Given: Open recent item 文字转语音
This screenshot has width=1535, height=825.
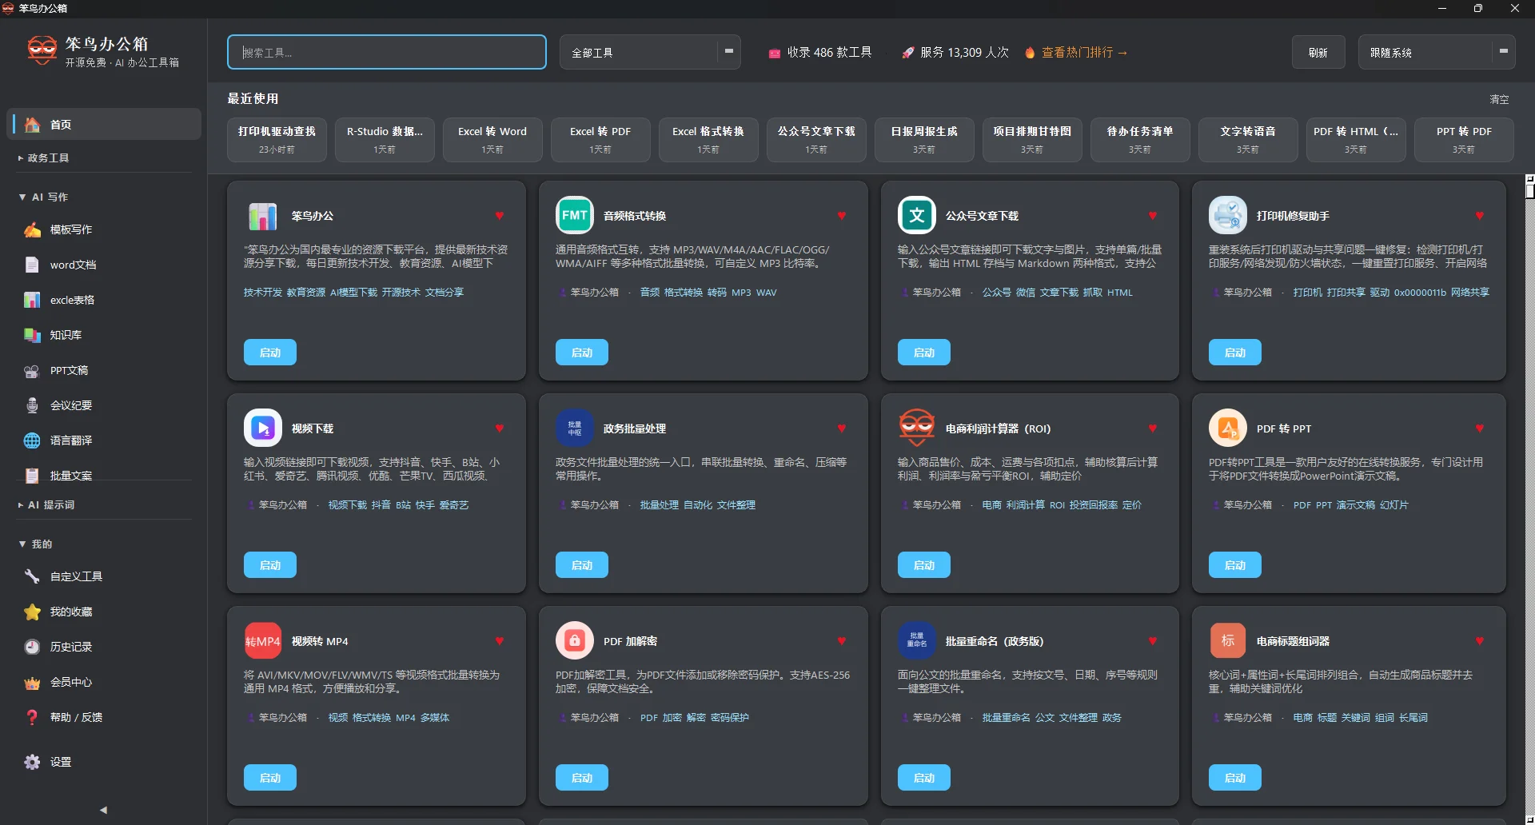Looking at the screenshot, I should tap(1248, 140).
